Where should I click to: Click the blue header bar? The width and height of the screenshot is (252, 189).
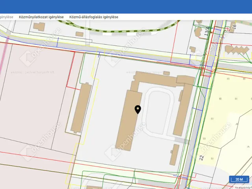(x=126, y=7)
